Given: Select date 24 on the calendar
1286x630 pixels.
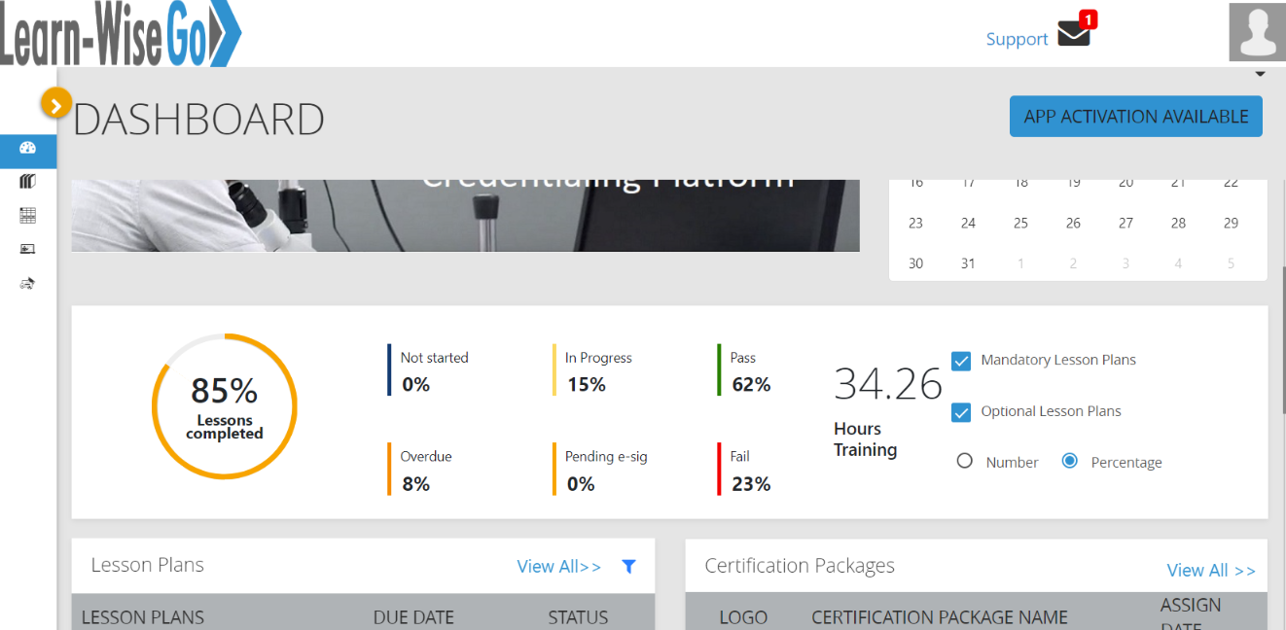Looking at the screenshot, I should [x=968, y=223].
